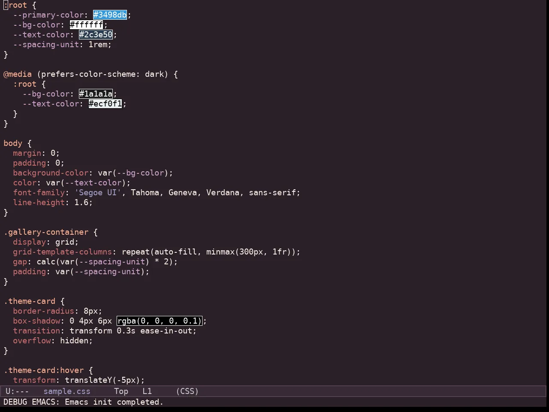Click prefers-color-scheme: dark text
This screenshot has height=412, width=549.
pyautogui.click(x=103, y=74)
